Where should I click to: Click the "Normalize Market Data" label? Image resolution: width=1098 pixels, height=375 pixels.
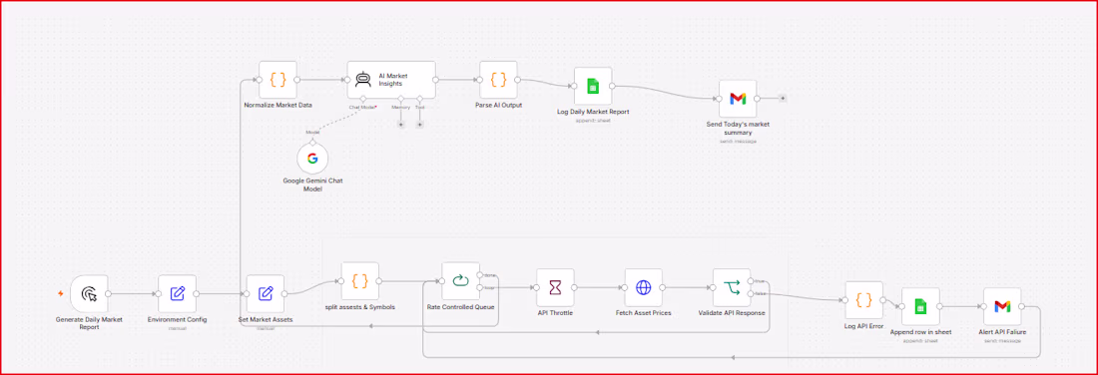278,105
